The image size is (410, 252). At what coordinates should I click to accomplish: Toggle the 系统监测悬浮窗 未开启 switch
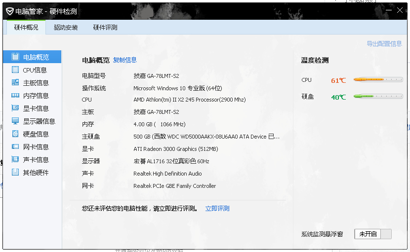point(373,234)
